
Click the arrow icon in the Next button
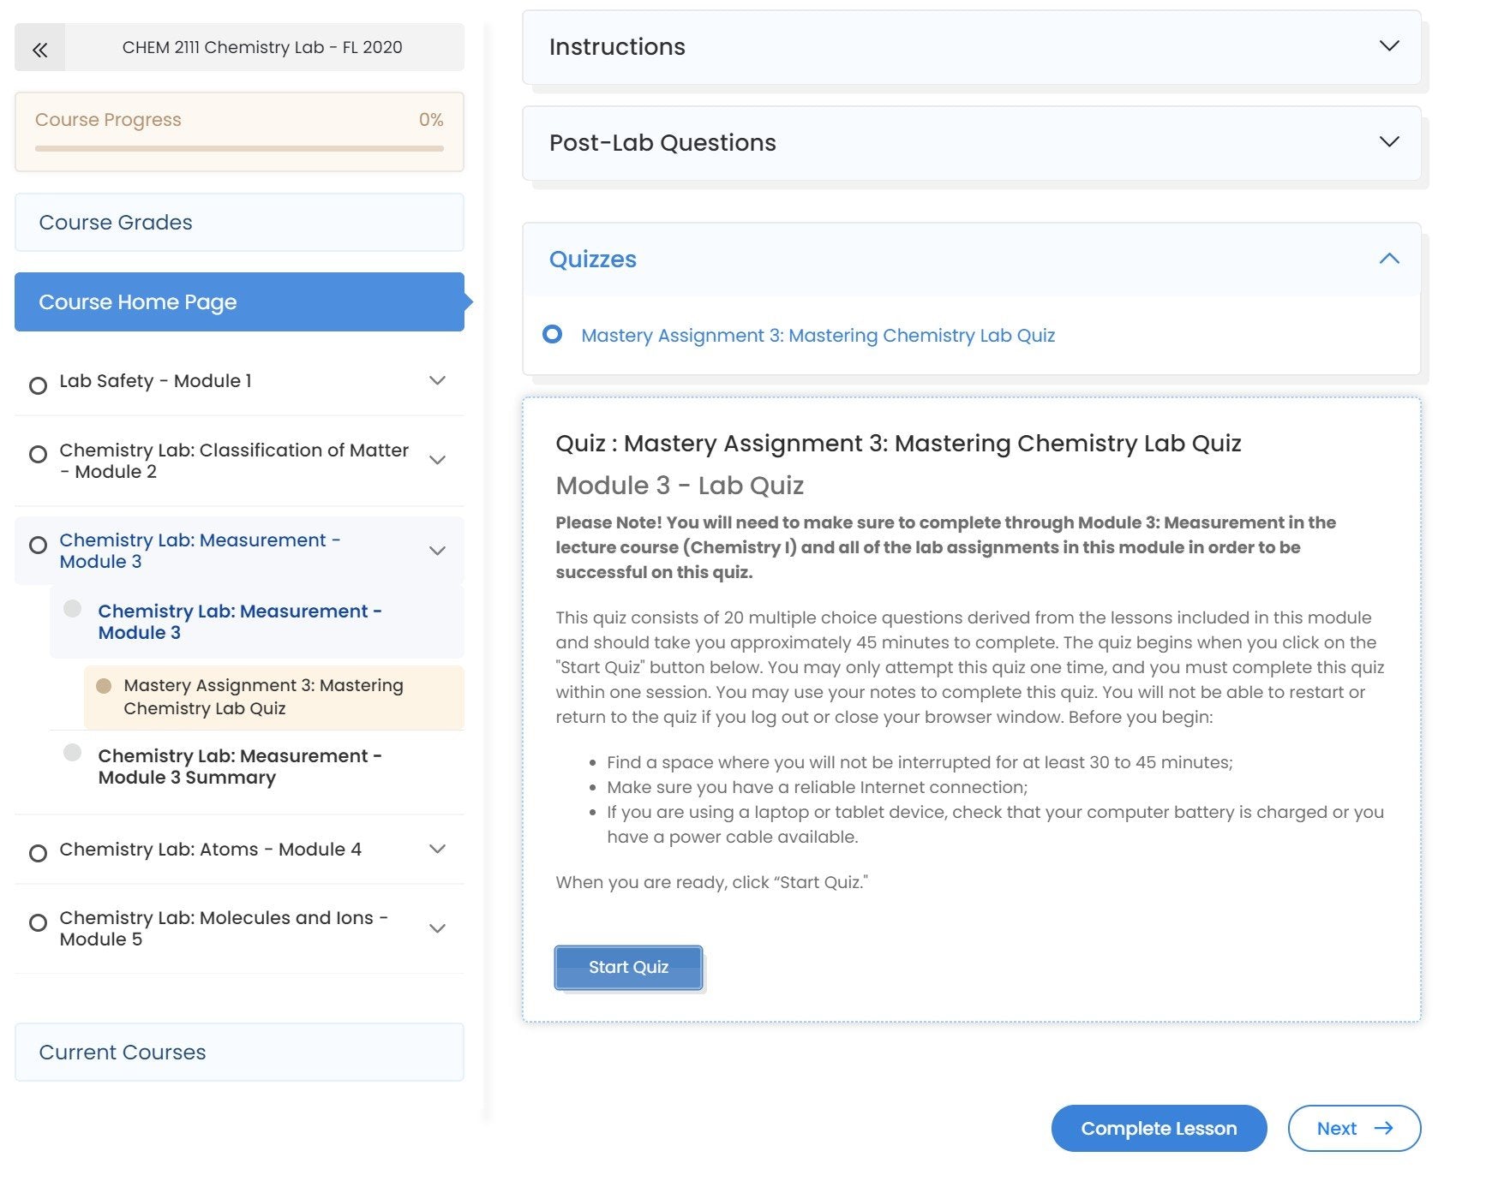[x=1383, y=1128]
